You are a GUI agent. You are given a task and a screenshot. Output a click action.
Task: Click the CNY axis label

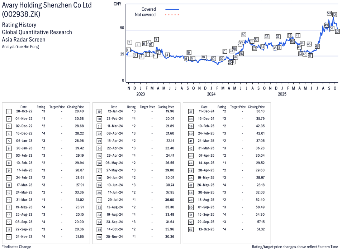point(117,3)
